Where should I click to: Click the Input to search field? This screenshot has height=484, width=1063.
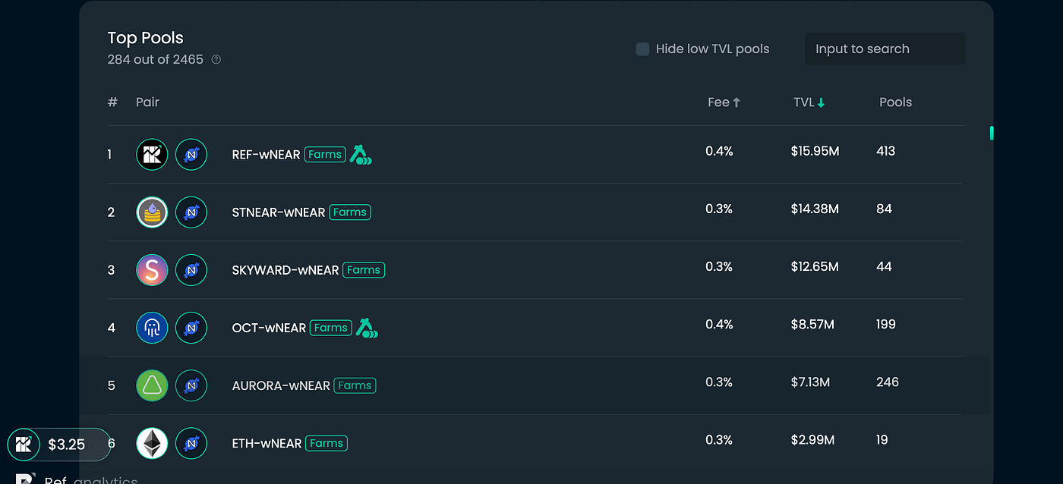click(x=885, y=49)
